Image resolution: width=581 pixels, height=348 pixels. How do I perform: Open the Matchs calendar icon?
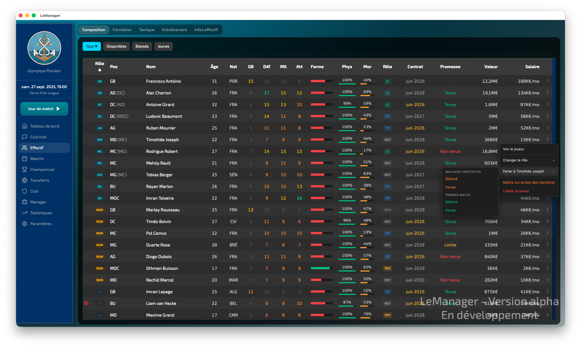pos(25,159)
